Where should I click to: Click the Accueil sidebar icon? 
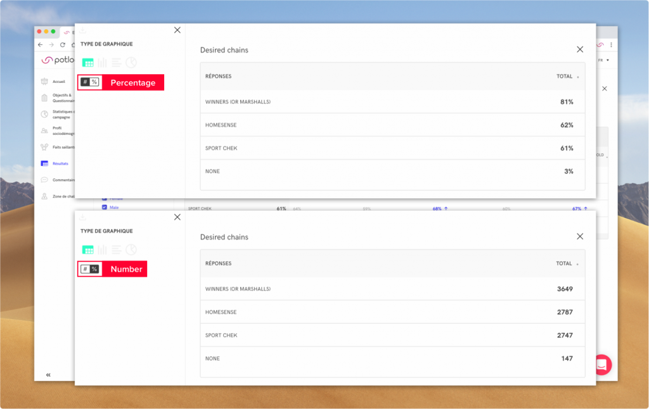(x=44, y=82)
